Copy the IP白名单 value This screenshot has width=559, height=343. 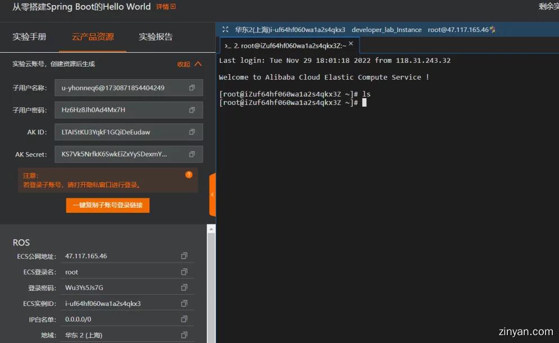point(184,319)
